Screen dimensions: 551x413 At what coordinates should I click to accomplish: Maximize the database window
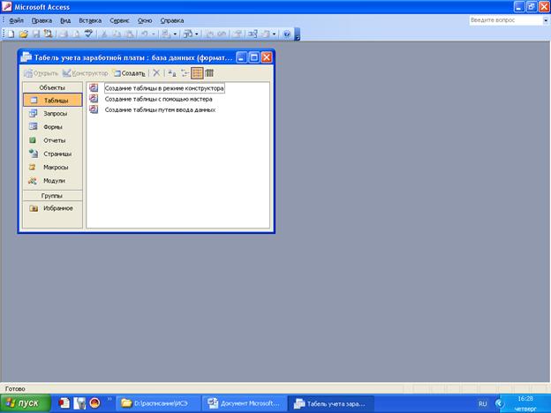point(253,57)
